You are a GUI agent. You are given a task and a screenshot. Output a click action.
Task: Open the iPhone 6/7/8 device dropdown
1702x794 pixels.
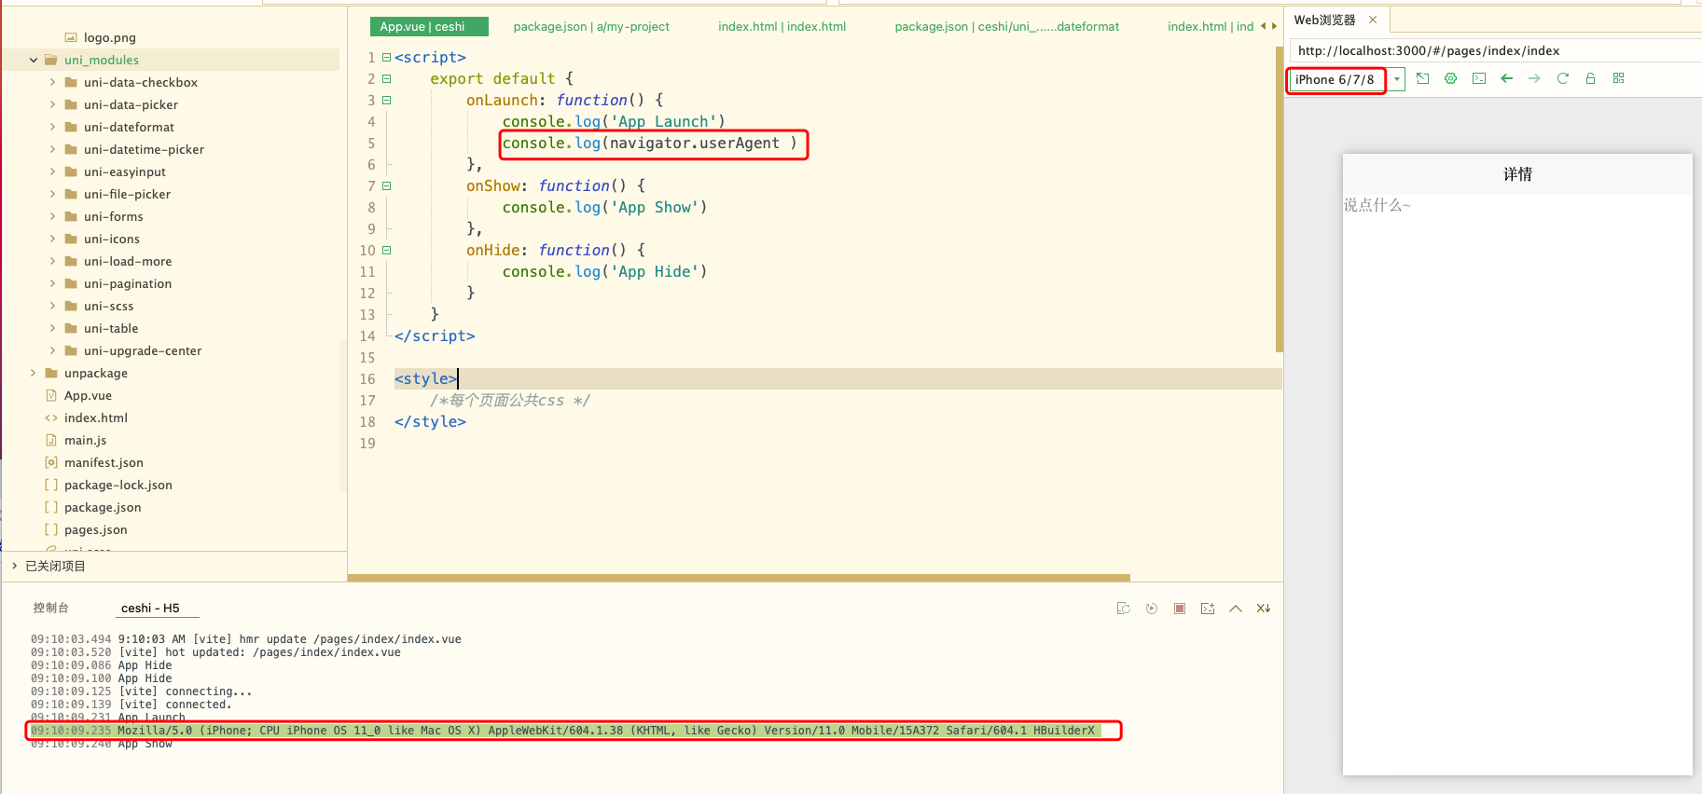(x=1397, y=79)
